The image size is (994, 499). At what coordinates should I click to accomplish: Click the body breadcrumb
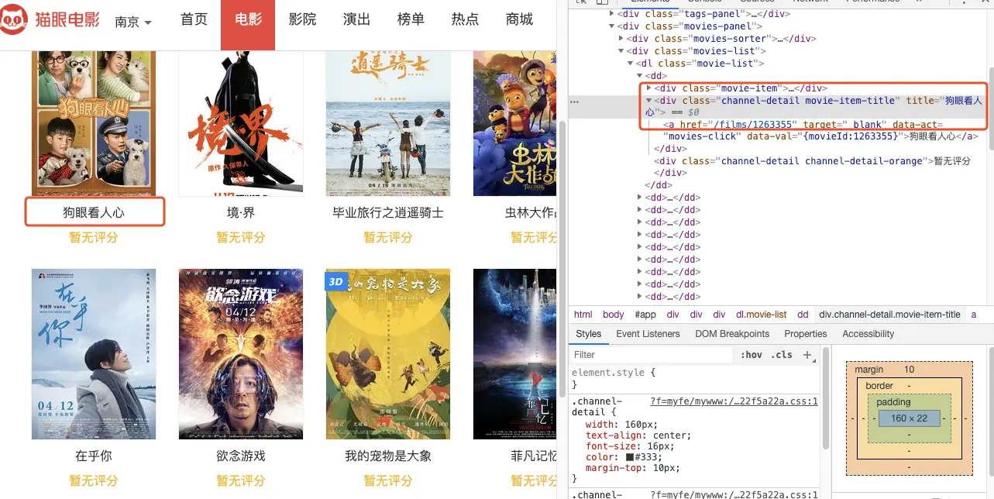click(x=614, y=315)
